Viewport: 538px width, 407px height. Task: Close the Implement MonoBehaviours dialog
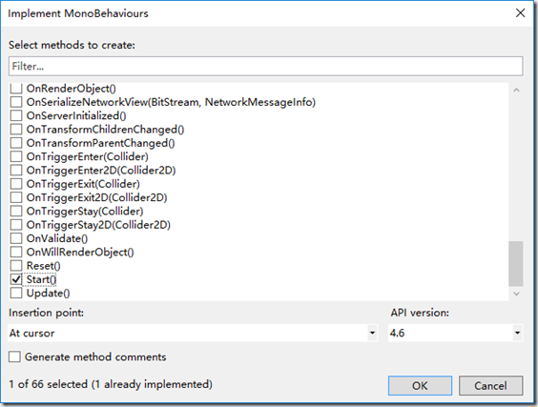coord(521,13)
